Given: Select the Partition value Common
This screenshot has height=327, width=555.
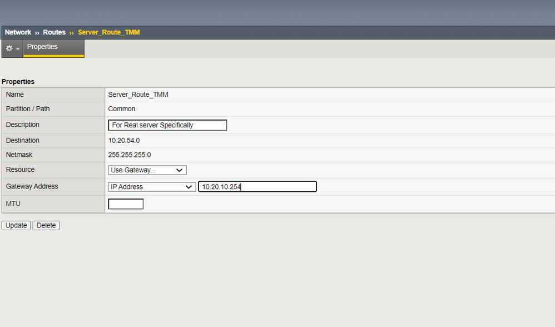Looking at the screenshot, I should tap(122, 108).
